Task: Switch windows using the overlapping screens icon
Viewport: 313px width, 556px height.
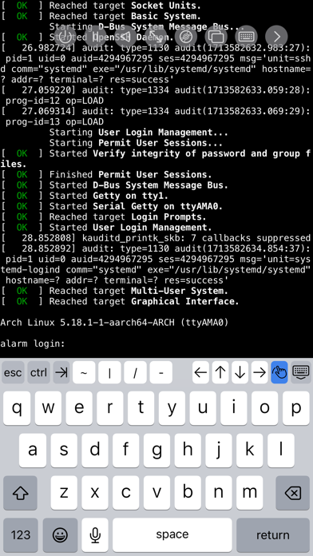Action: (x=216, y=36)
